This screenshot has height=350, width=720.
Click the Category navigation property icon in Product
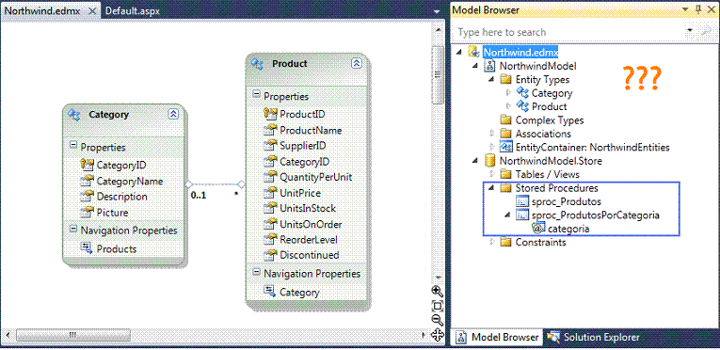pos(270,292)
